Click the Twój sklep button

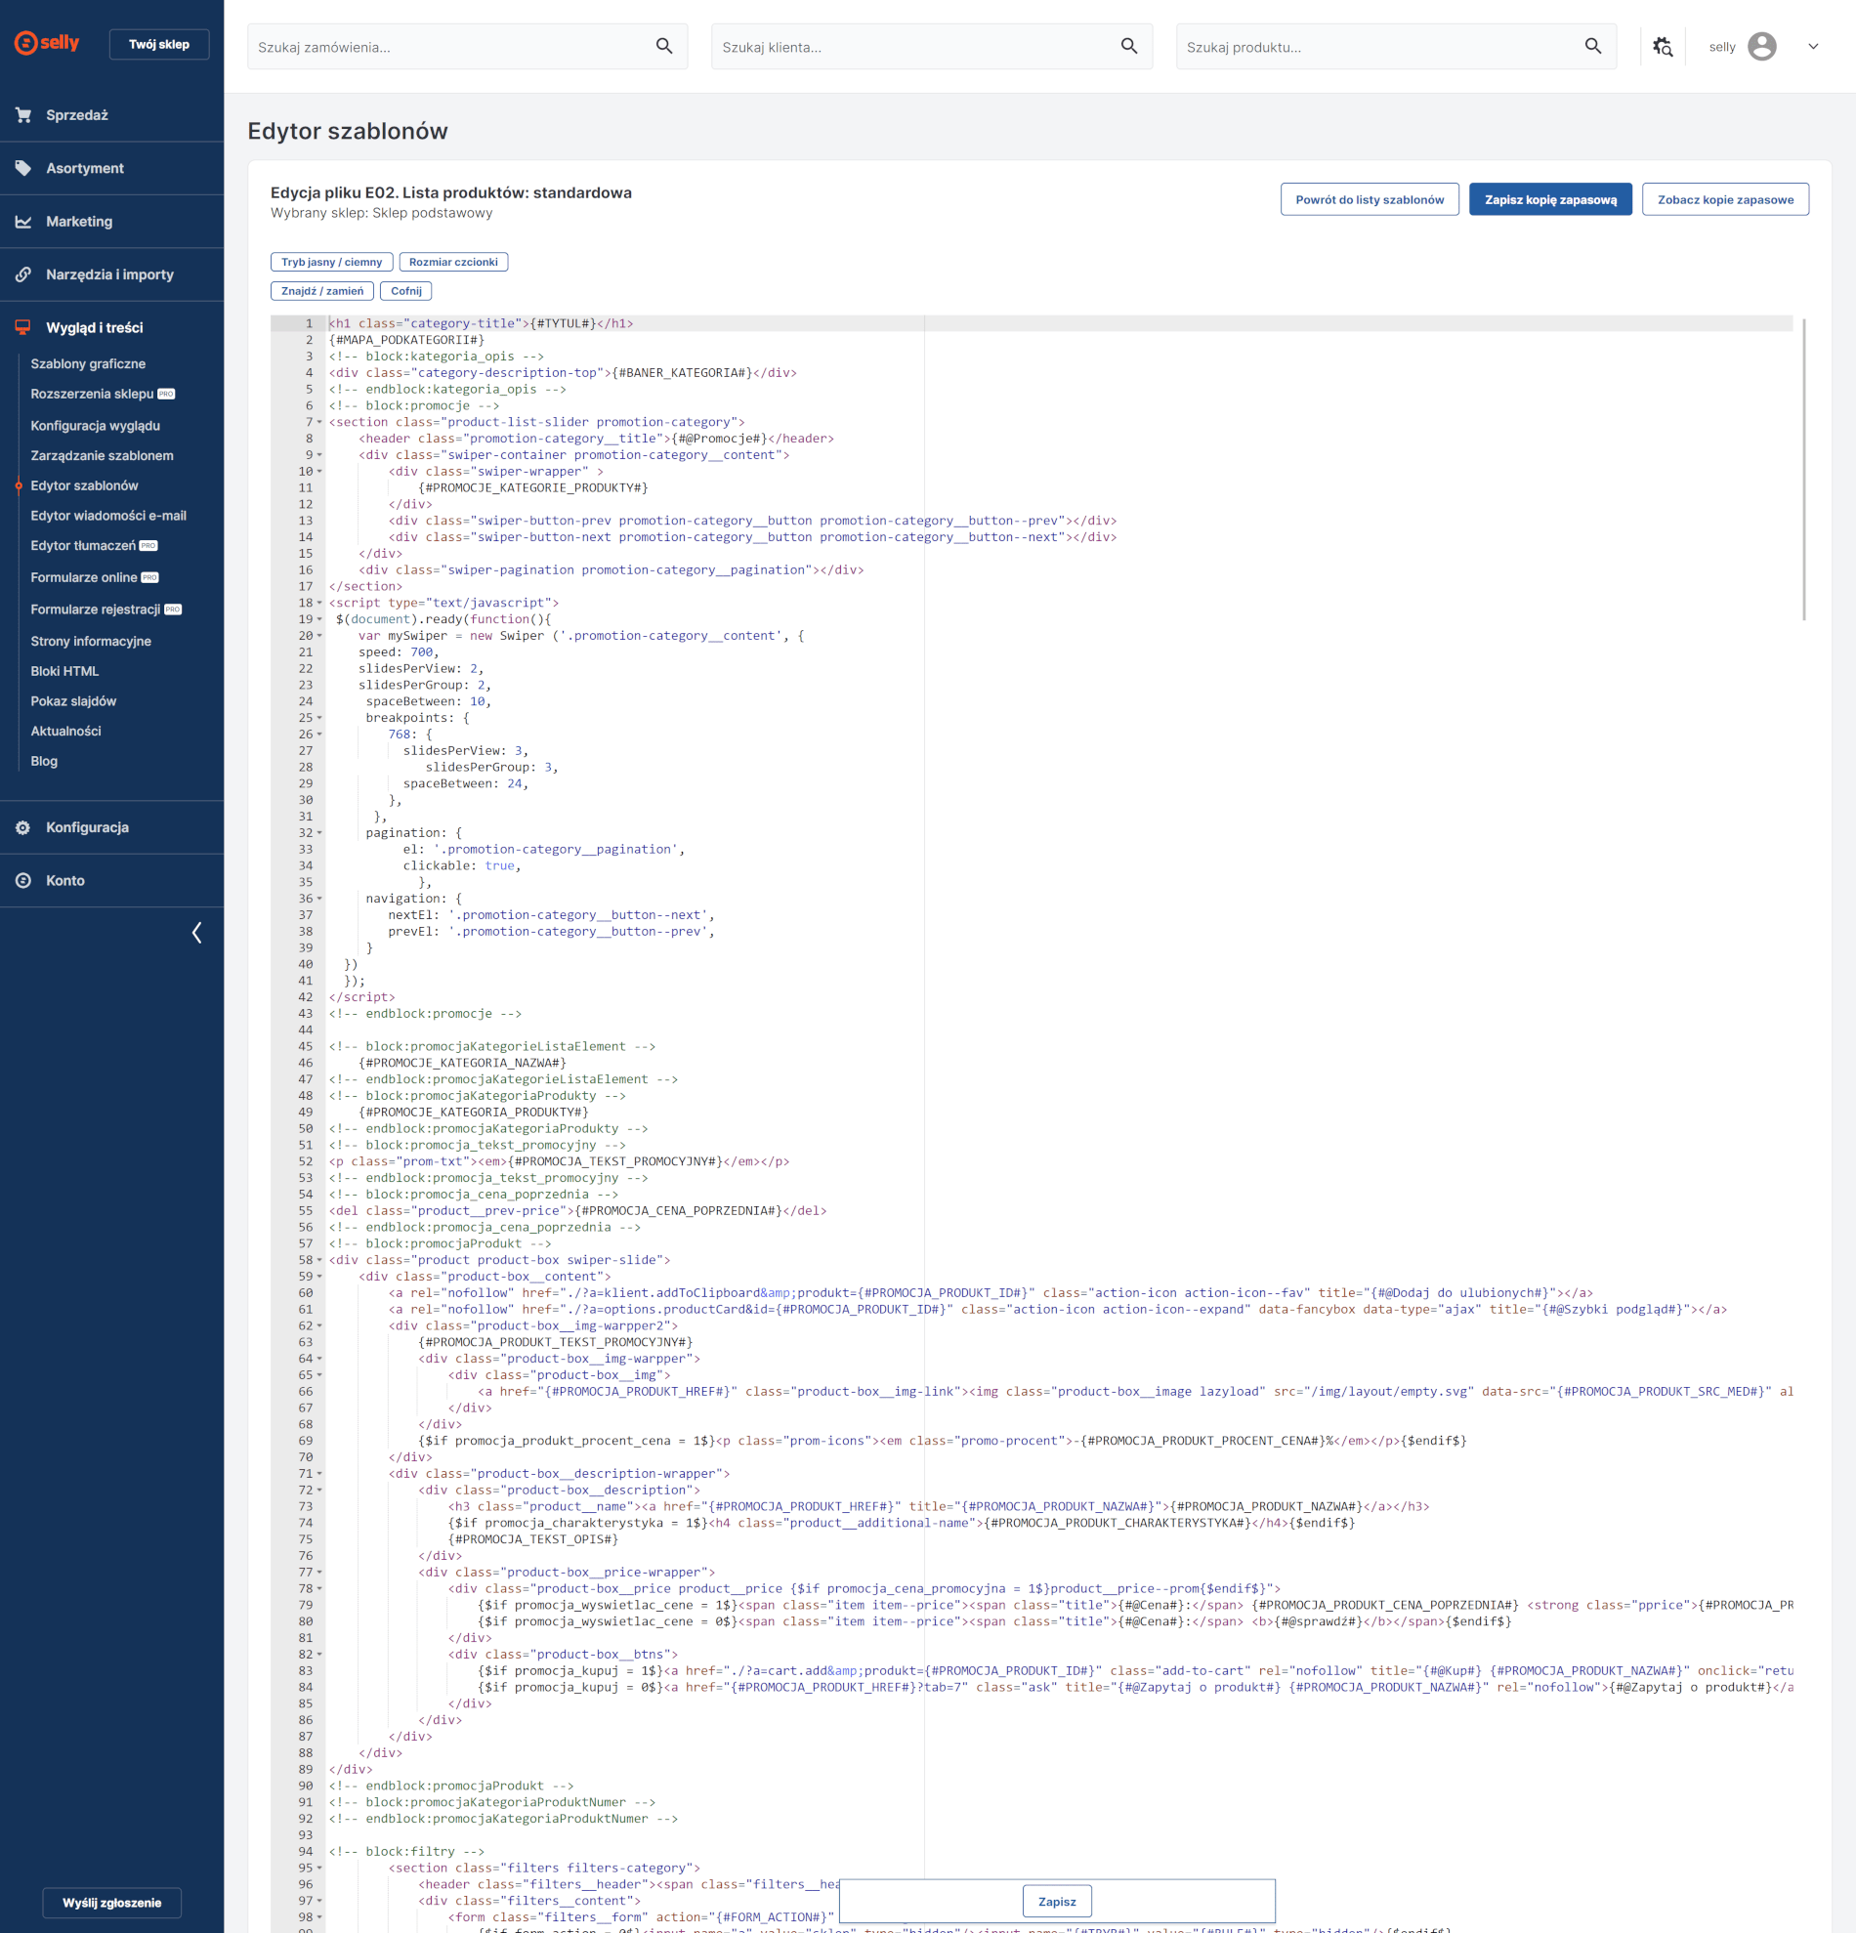point(159,44)
